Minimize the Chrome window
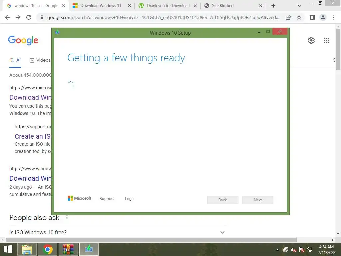 coord(311,3)
